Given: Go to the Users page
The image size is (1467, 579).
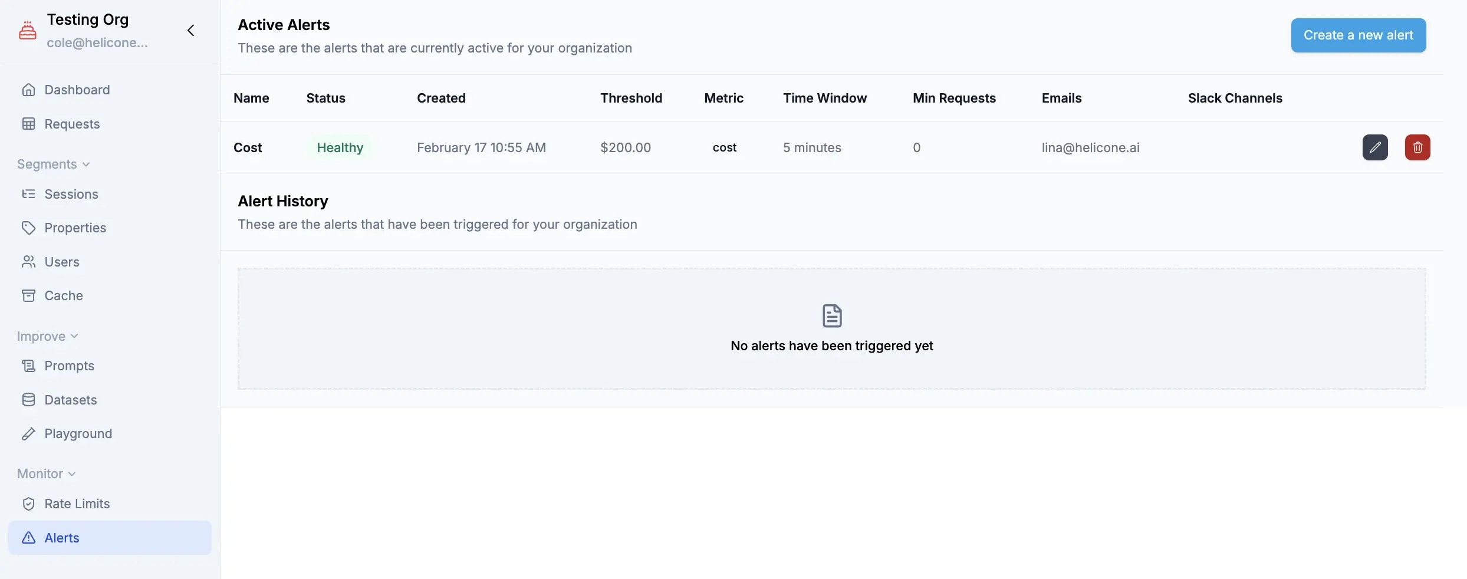Looking at the screenshot, I should point(110,262).
